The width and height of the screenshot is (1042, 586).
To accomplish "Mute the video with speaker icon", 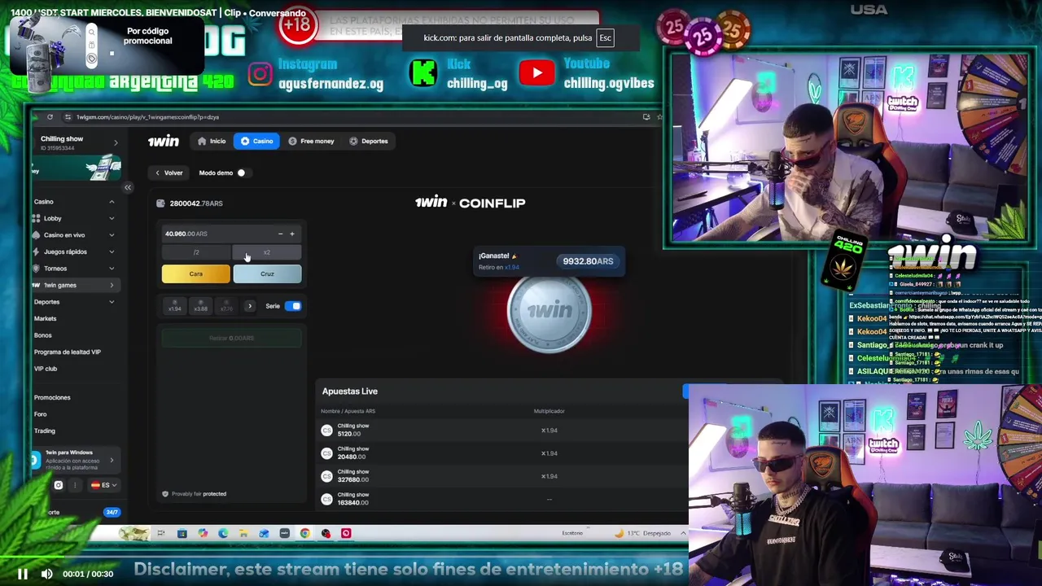I will coord(47,574).
